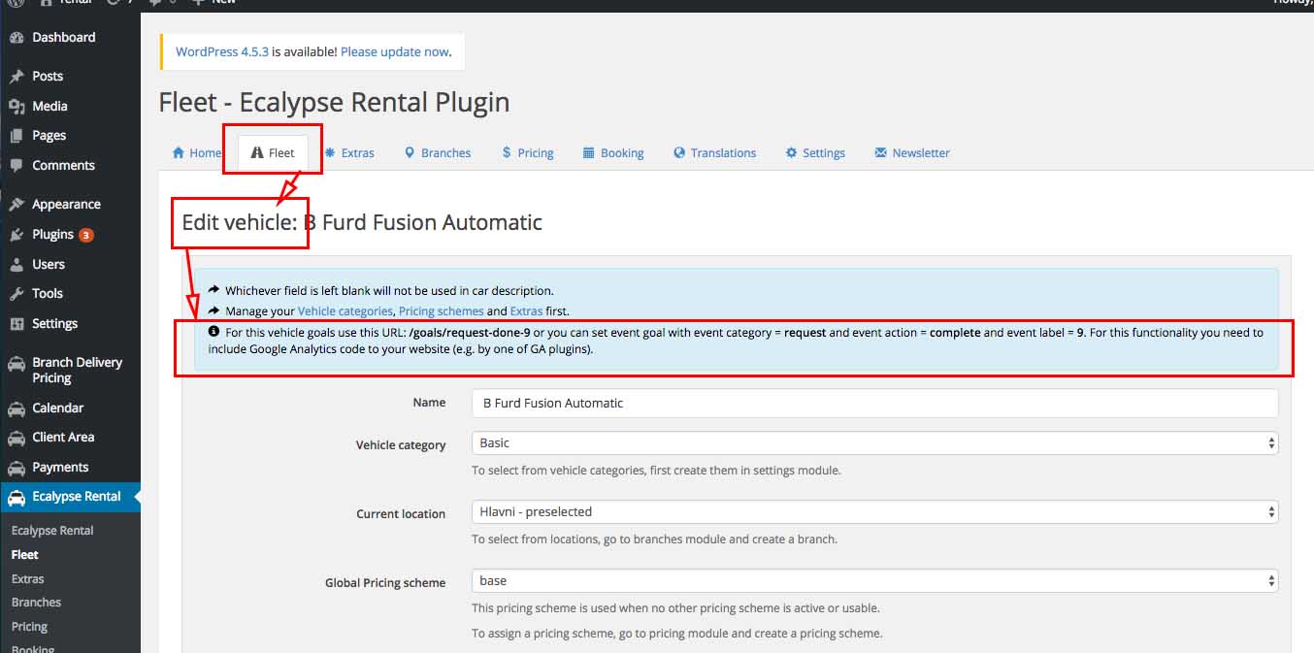Click the Media icon in sidebar

(x=16, y=107)
